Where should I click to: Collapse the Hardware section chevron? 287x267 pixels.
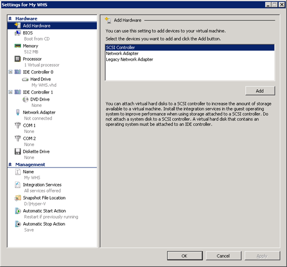(10, 18)
